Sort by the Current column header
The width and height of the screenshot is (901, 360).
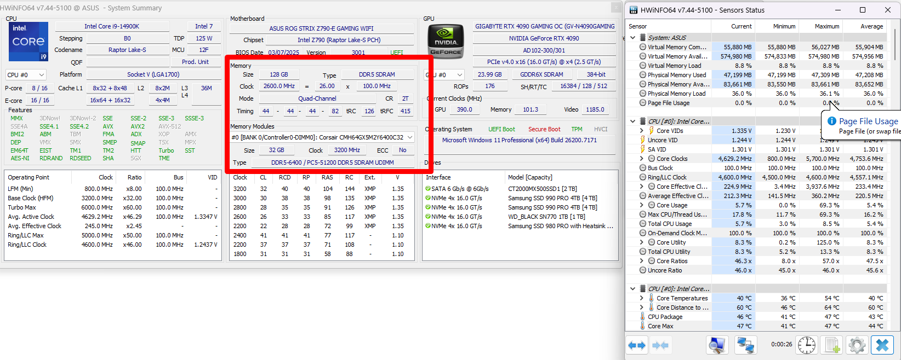733,26
